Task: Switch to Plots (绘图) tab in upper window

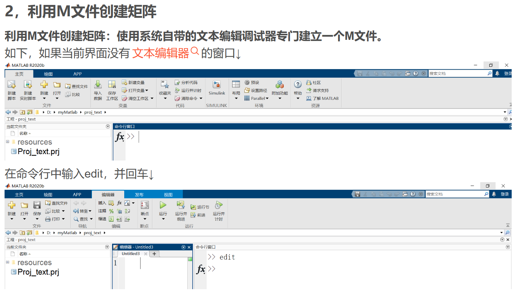Action: [48, 74]
